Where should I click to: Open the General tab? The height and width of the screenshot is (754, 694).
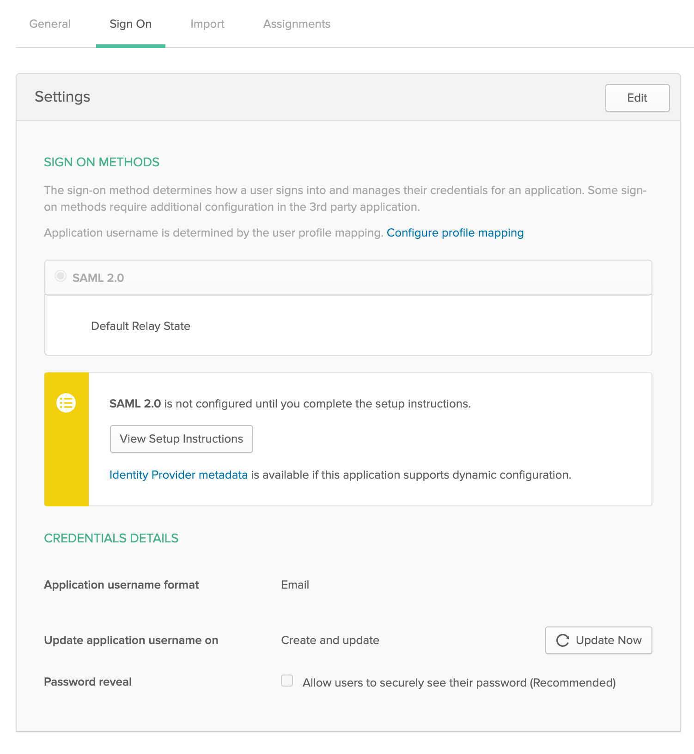tap(50, 24)
